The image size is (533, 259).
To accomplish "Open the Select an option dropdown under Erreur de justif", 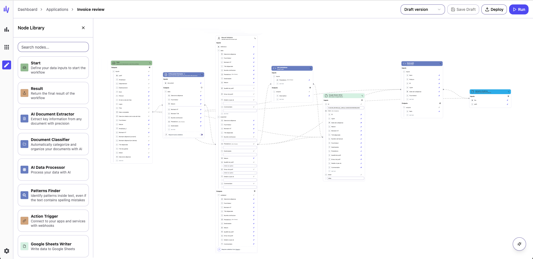I will click(240, 173).
